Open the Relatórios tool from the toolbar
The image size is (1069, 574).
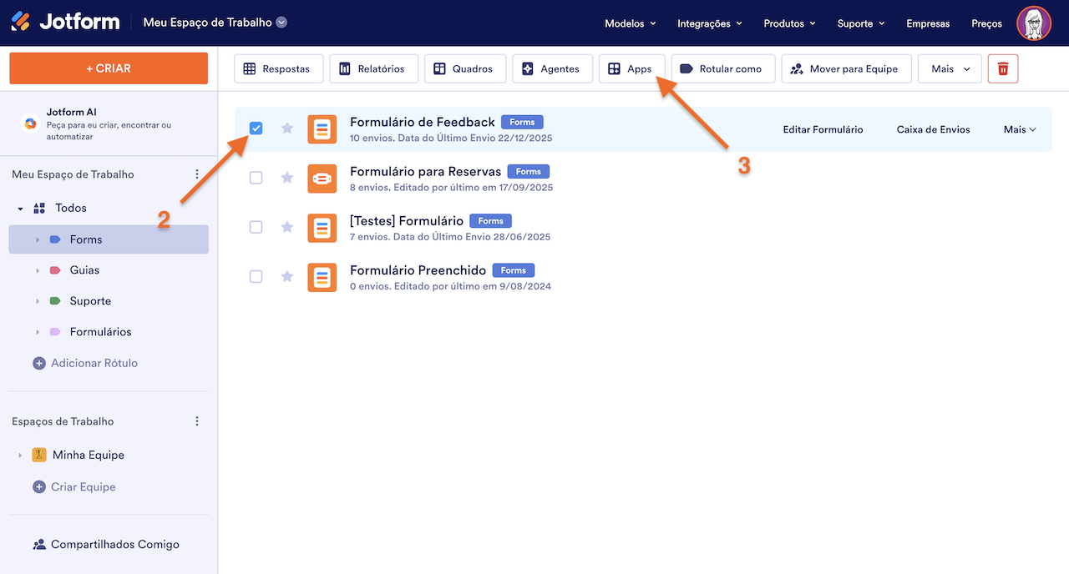(x=373, y=68)
